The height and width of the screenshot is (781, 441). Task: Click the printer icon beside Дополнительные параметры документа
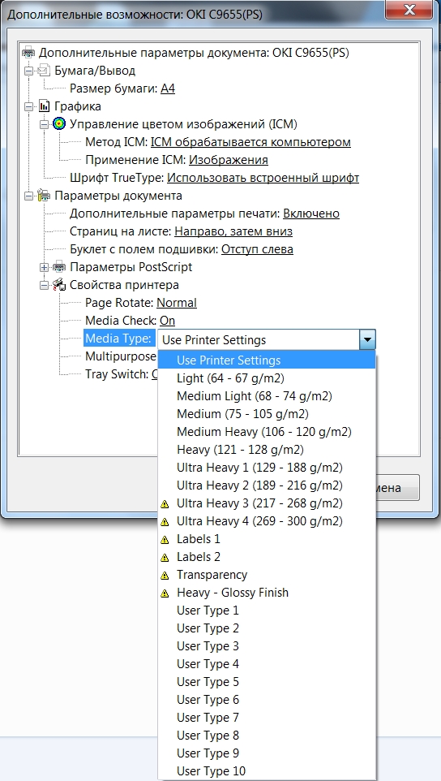(x=29, y=53)
